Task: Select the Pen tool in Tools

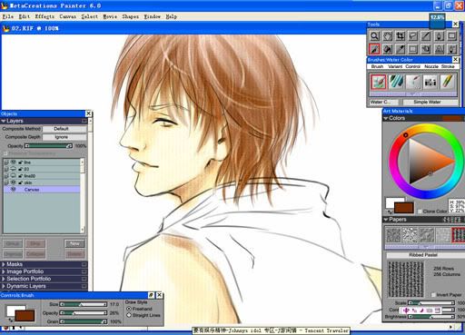Action: tap(439, 36)
